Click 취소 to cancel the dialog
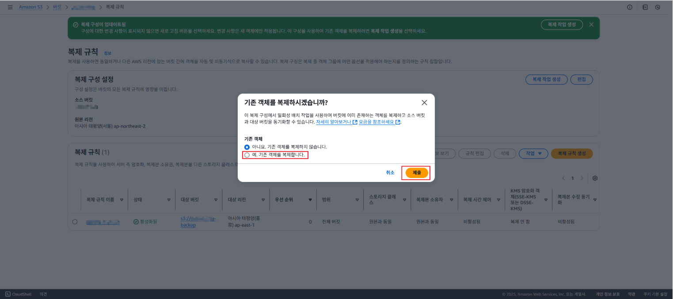Image resolution: width=673 pixels, height=299 pixels. (390, 173)
